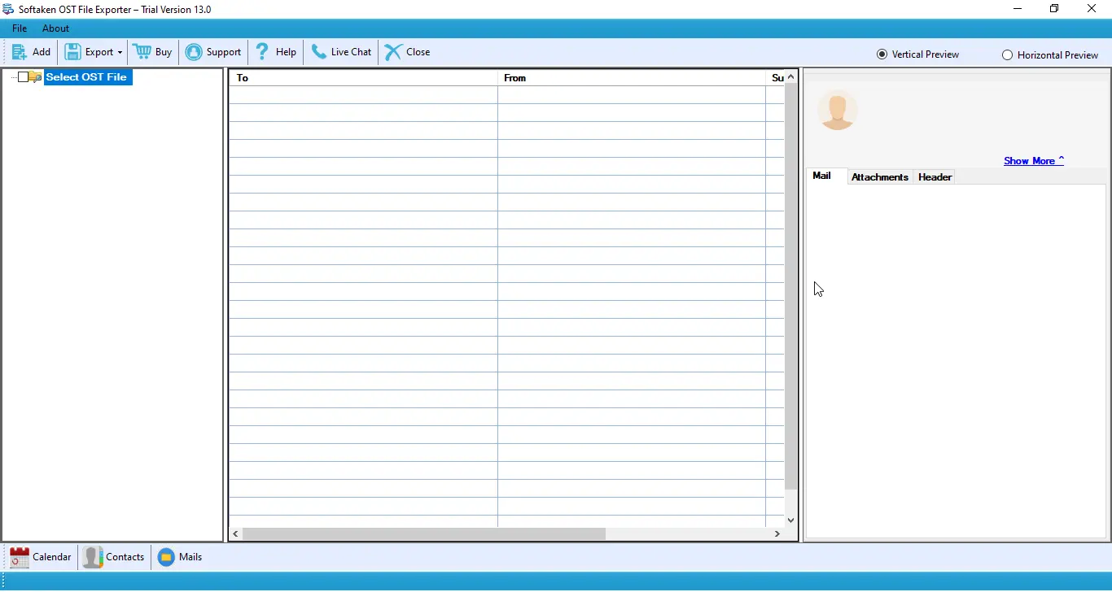The image size is (1112, 592).
Task: Switch to the Calendar view
Action: [40, 557]
